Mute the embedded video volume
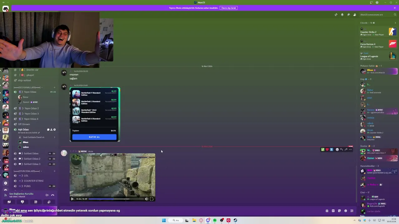The image size is (399, 224). [147, 199]
